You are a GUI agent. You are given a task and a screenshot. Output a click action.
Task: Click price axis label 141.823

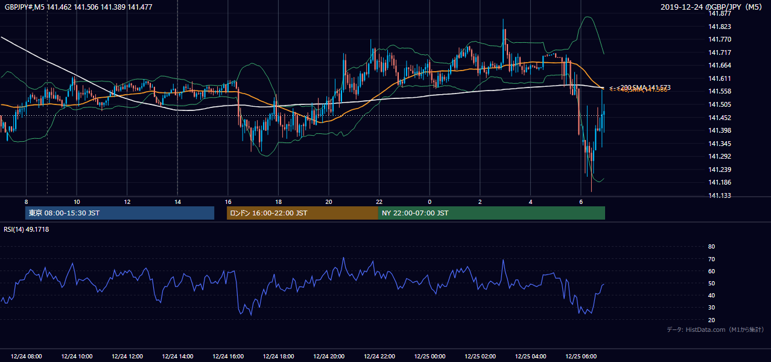pos(720,27)
